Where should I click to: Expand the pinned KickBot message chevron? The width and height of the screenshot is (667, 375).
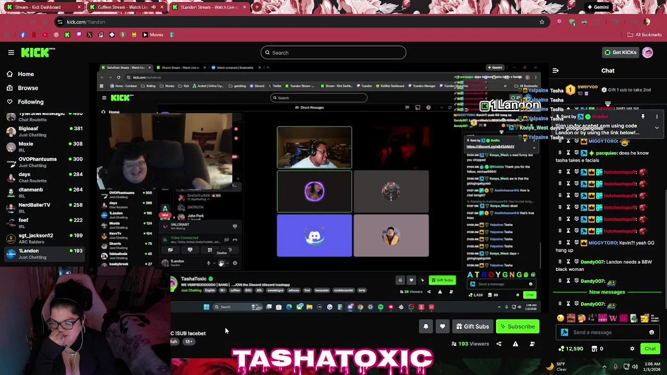[657, 128]
